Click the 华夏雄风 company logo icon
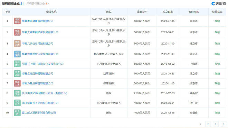Image resolution: width=228 pixels, height=128 pixels. click(x=17, y=21)
